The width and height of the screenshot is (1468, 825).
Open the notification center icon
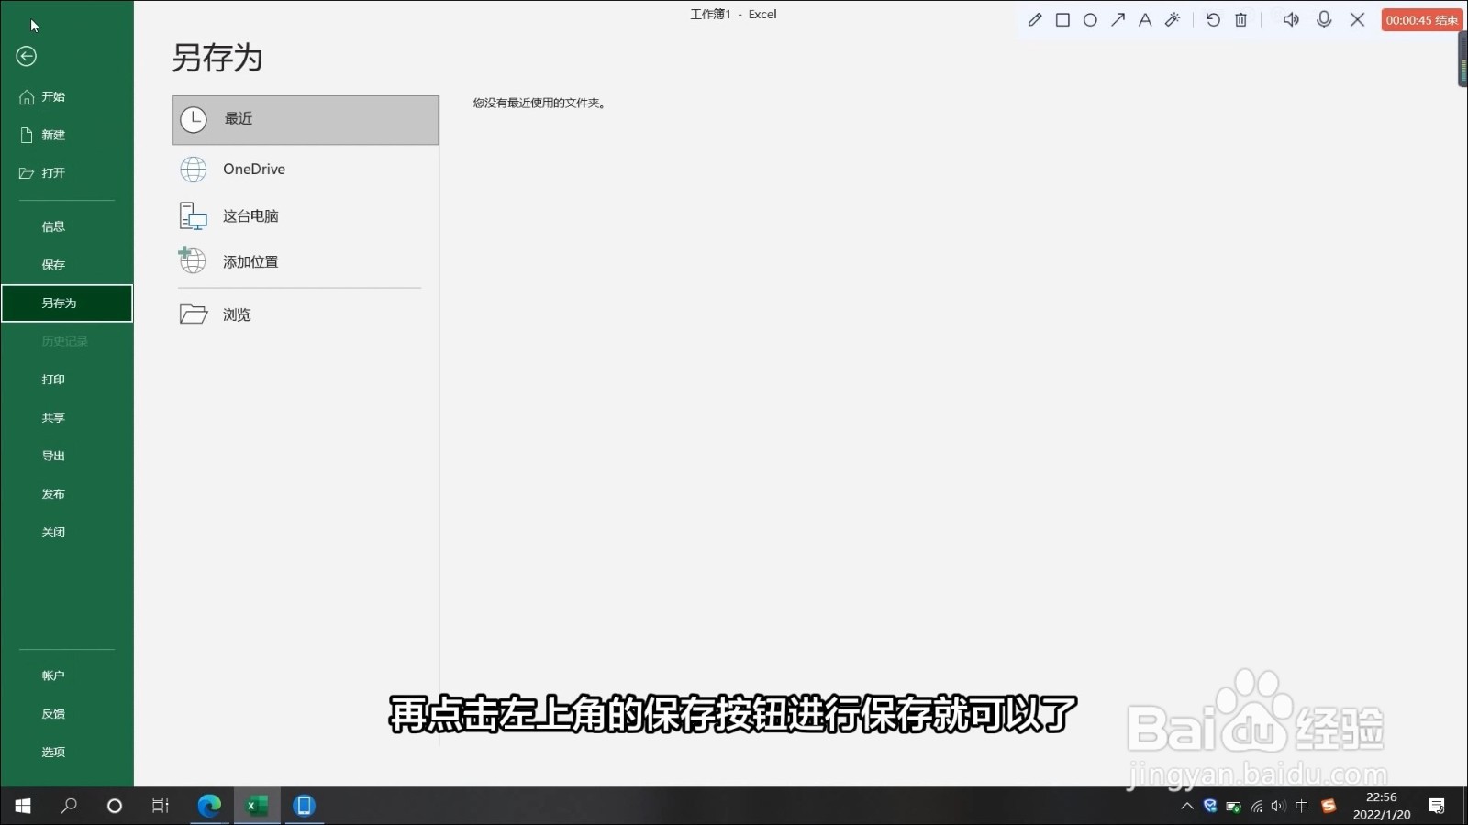click(x=1437, y=806)
